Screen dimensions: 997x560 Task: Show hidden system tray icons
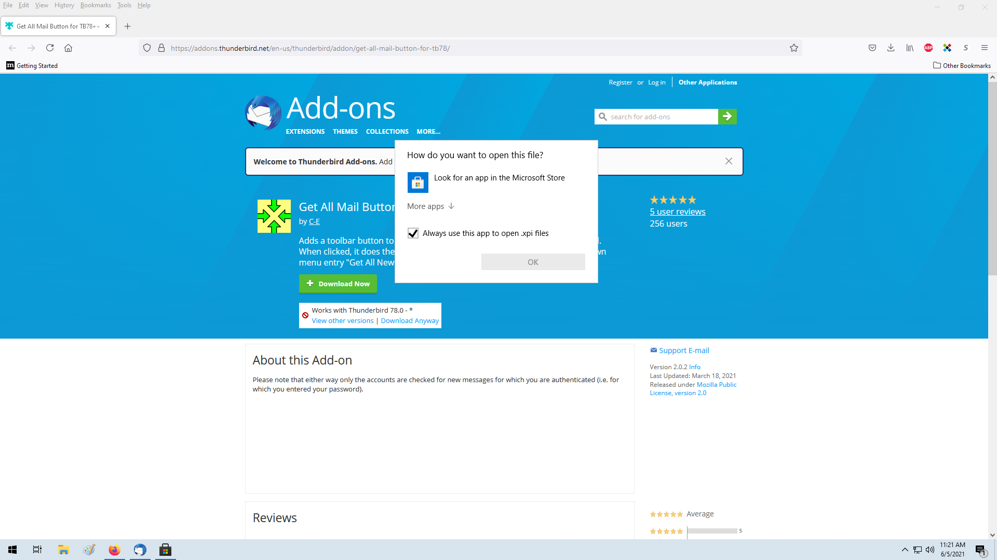pos(905,550)
